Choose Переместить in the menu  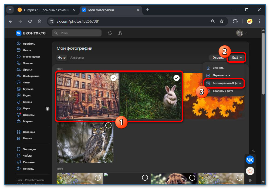[x=224, y=75]
